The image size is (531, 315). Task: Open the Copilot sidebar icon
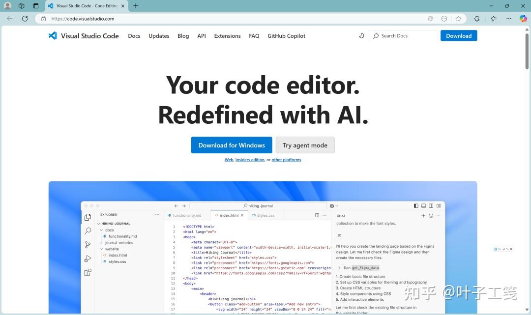(x=523, y=19)
